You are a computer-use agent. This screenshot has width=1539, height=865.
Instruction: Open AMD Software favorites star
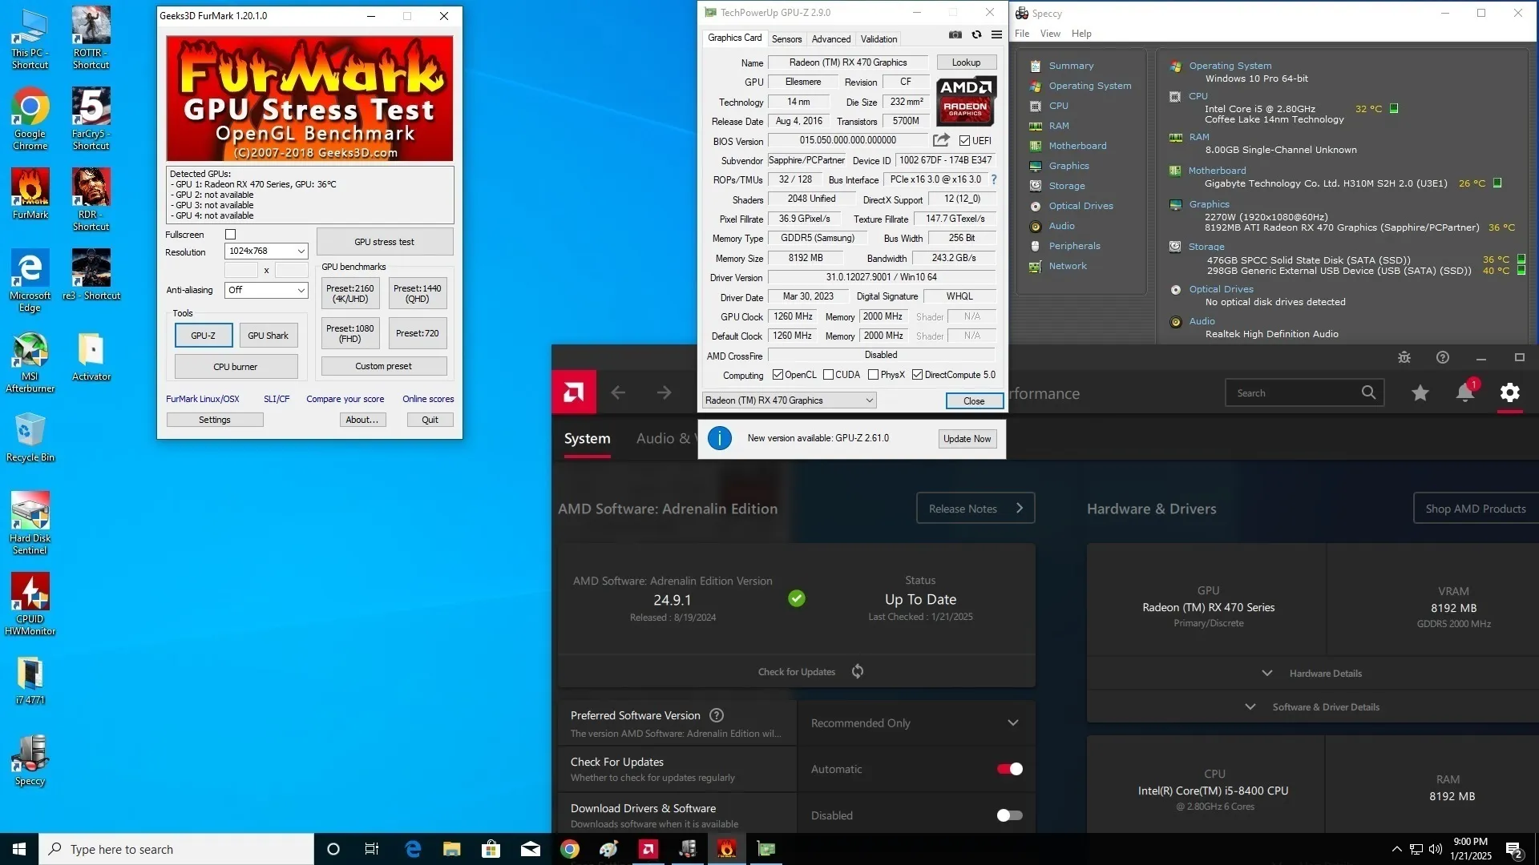[1420, 392]
